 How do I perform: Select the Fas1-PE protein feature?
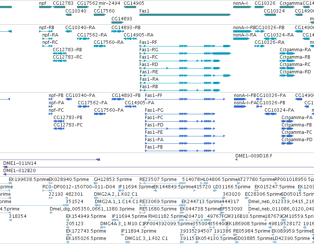point(185,136)
